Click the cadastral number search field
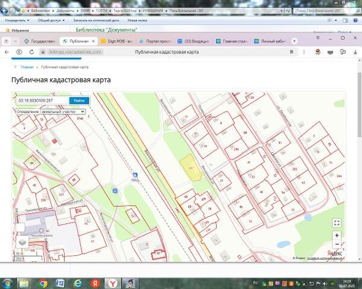The height and width of the screenshot is (289, 362). click(x=42, y=101)
